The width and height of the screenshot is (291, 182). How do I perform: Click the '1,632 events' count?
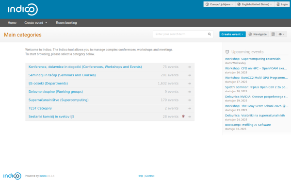tap(168, 83)
